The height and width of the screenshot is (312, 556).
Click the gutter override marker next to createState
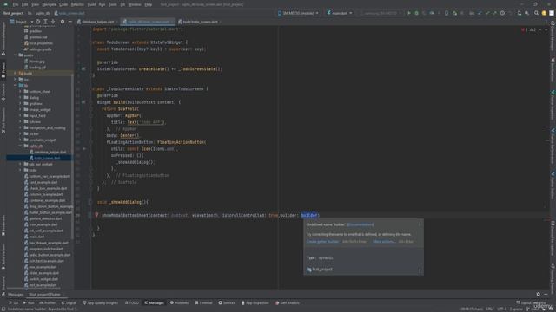(83, 69)
